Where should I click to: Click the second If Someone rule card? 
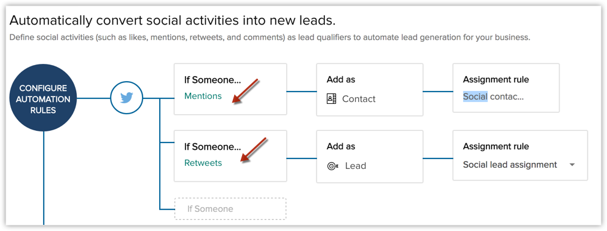[x=230, y=156]
